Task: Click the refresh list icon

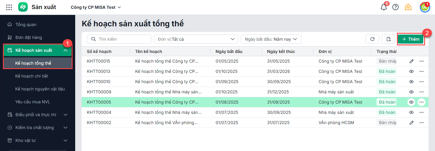Action: 372,39
